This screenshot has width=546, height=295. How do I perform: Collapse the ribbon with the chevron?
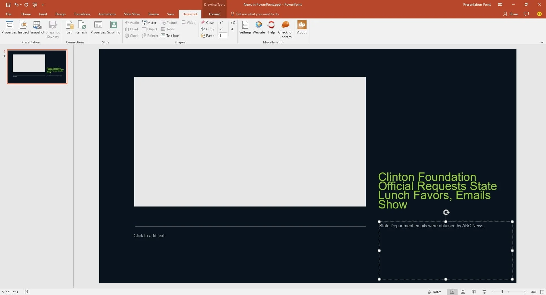pos(542,42)
